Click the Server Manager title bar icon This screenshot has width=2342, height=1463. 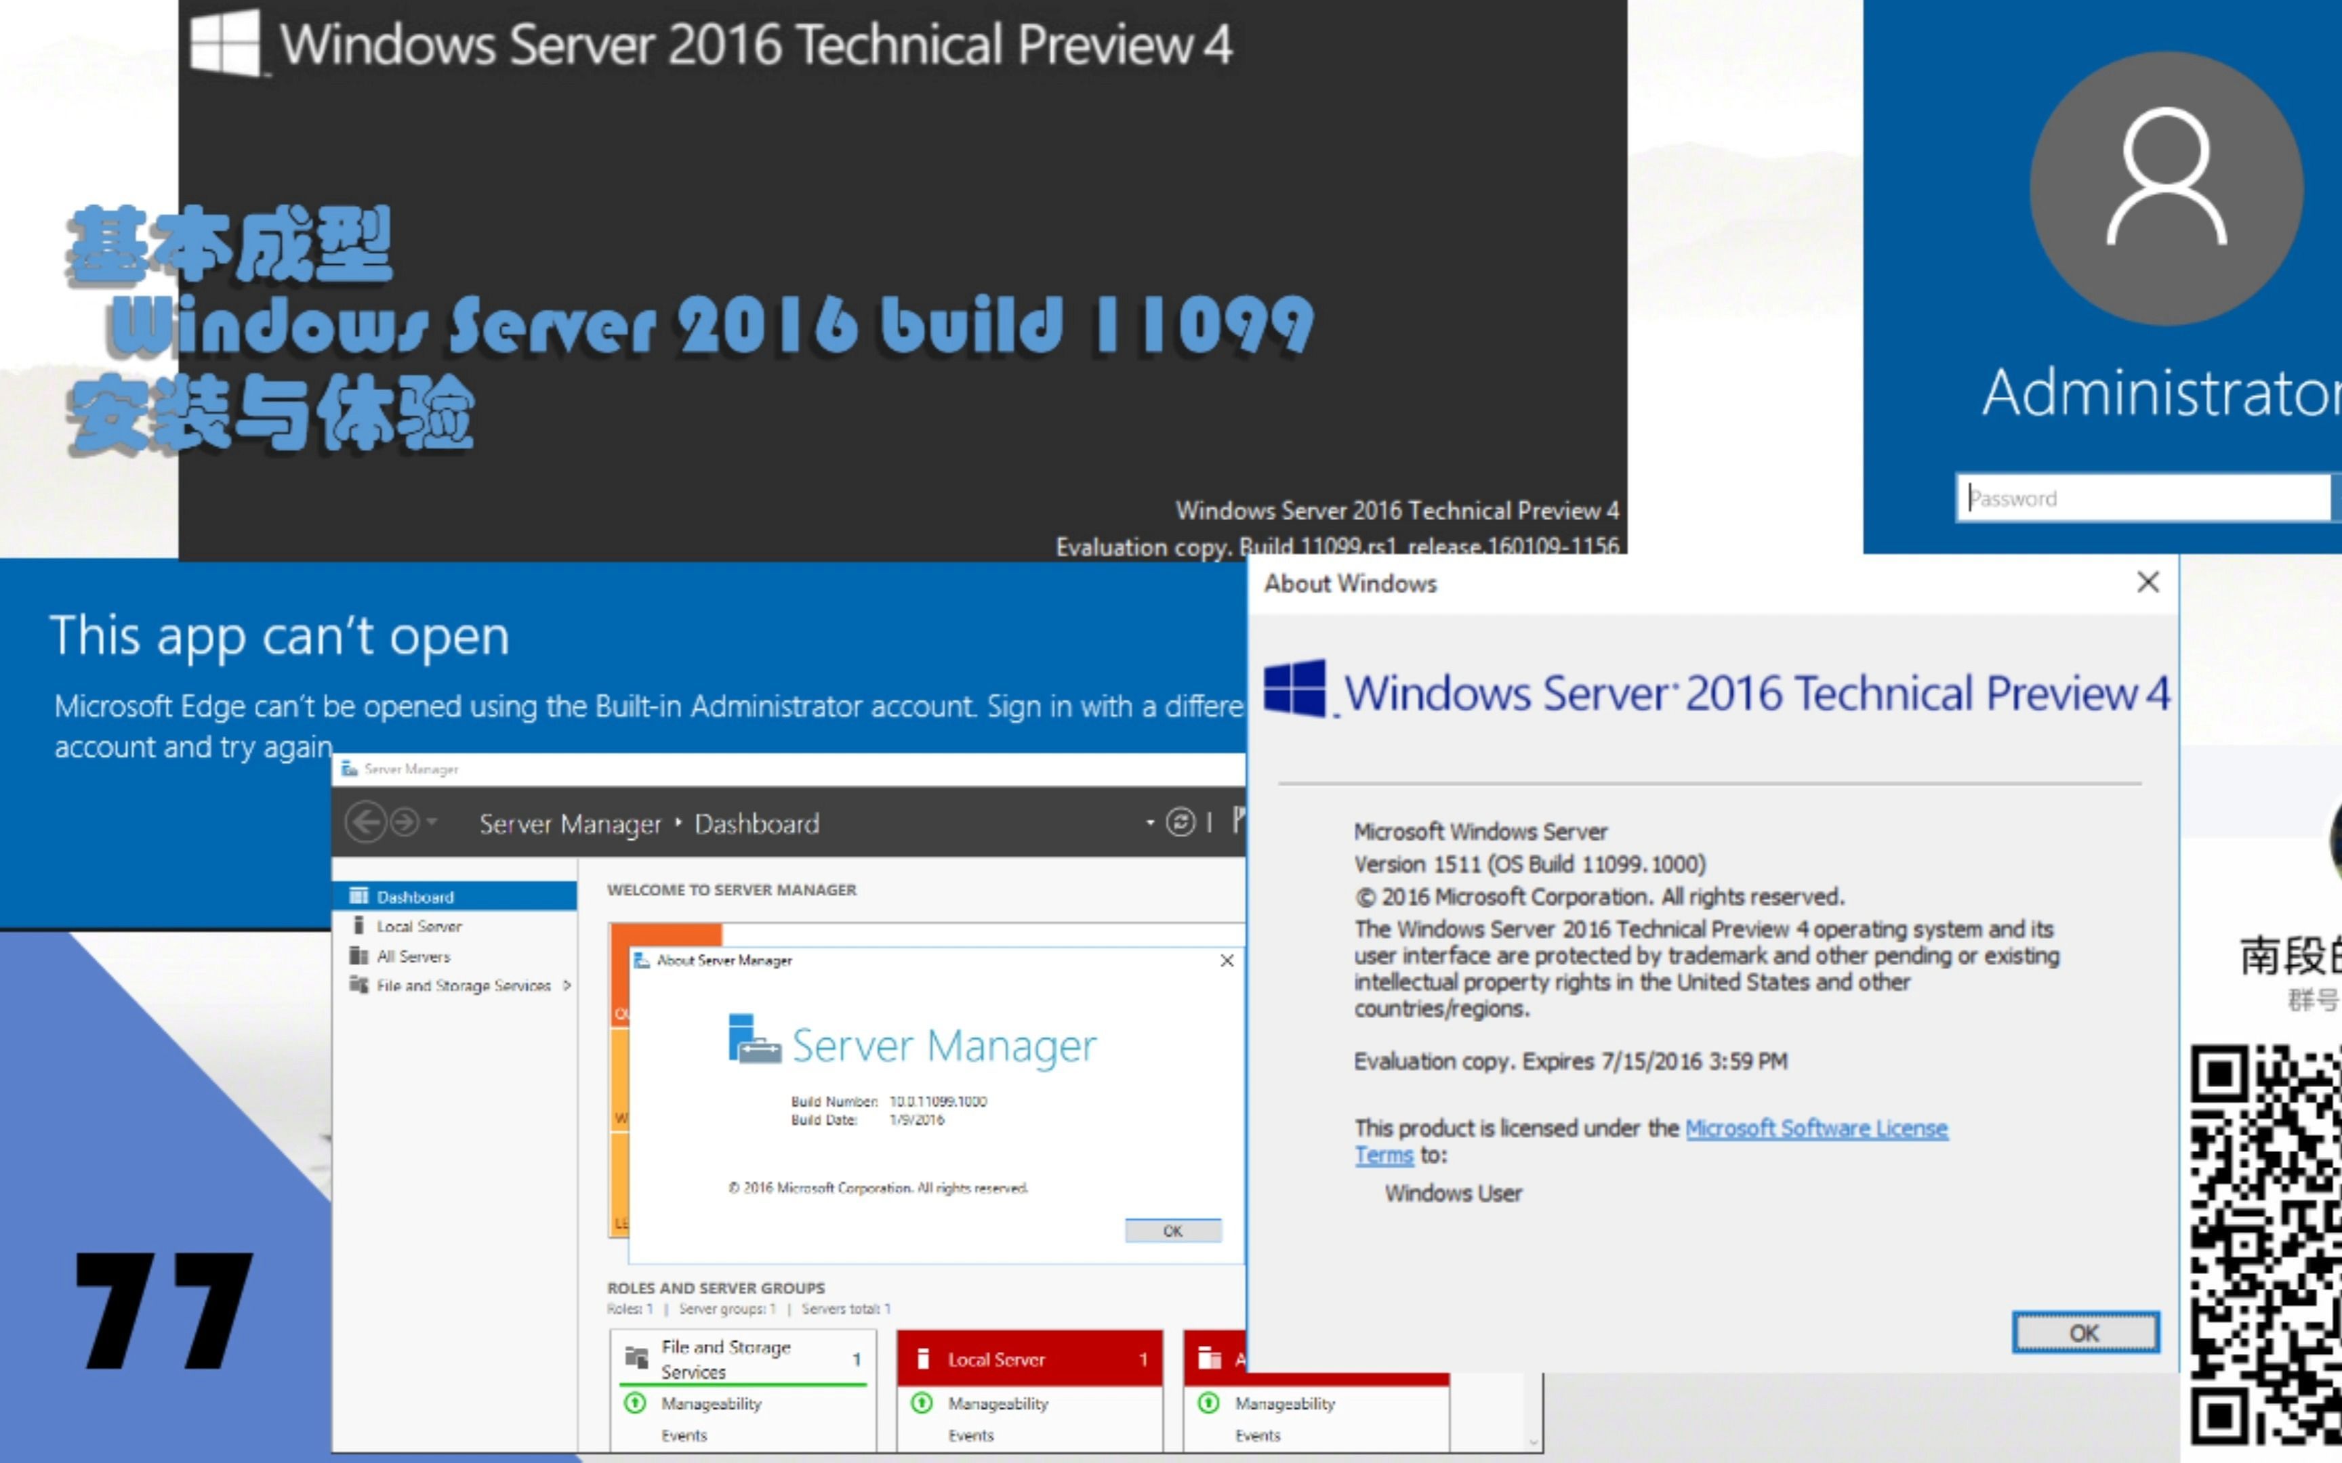[x=350, y=768]
